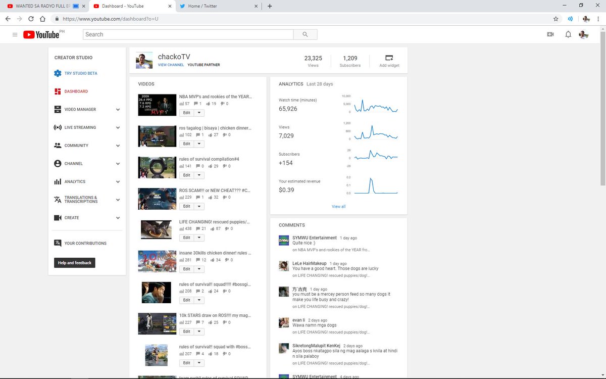This screenshot has width=606, height=379.
Task: Click the Translations & Transcriptions icon
Action: click(58, 200)
